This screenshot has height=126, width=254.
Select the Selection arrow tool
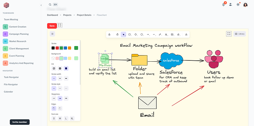pyautogui.click(x=123, y=34)
